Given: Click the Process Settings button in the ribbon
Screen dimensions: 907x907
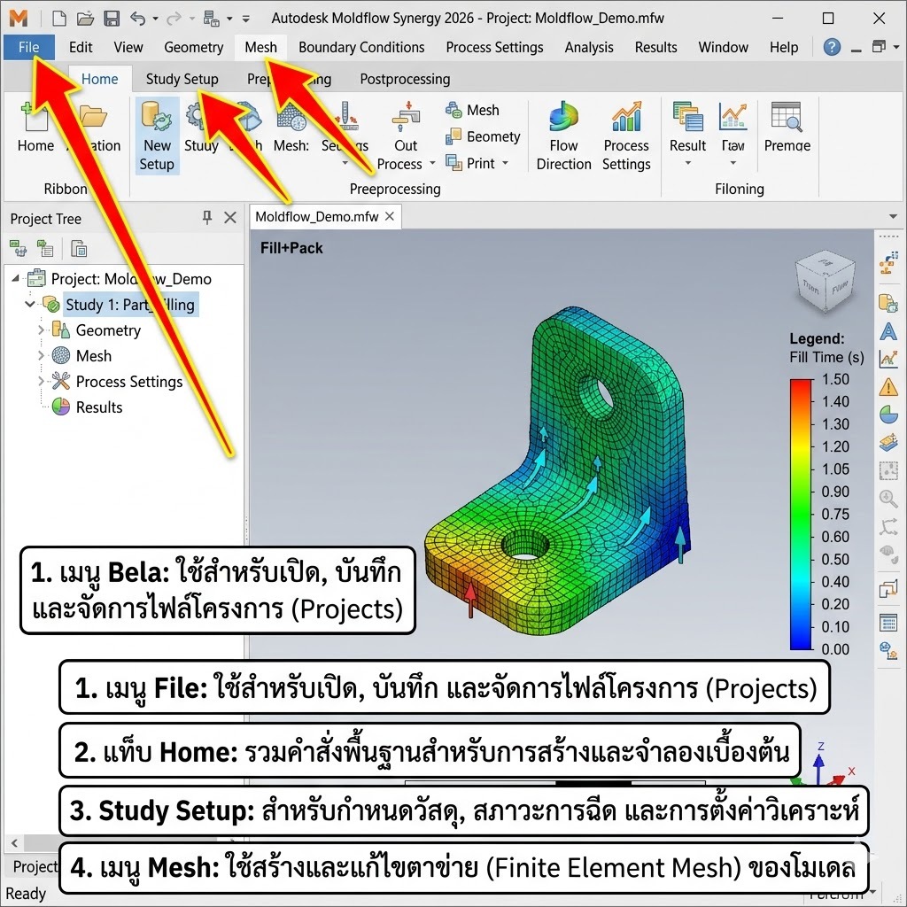Looking at the screenshot, I should coord(626,136).
